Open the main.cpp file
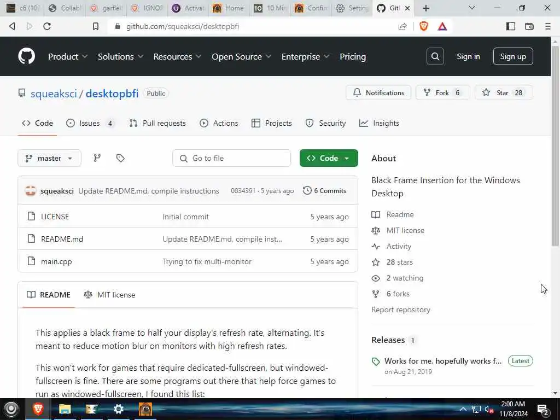This screenshot has height=420, width=560. pyautogui.click(x=56, y=261)
